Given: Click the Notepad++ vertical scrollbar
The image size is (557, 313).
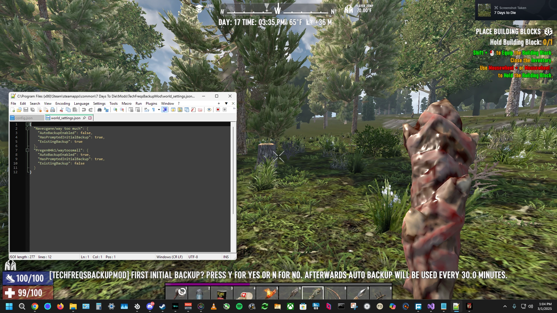Looking at the screenshot, I should tap(233, 187).
